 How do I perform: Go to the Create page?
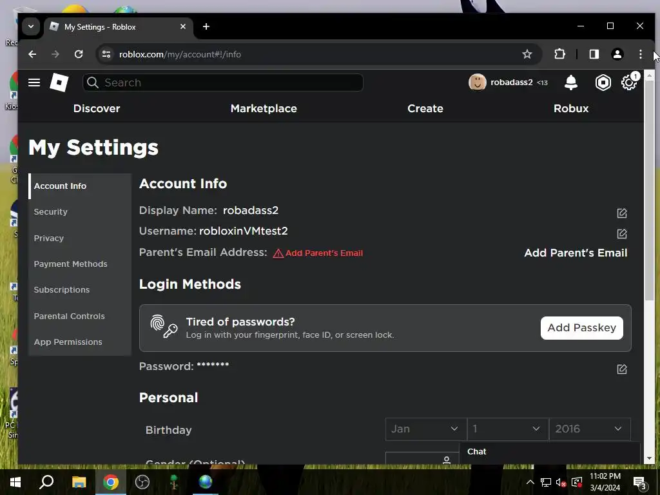tap(425, 108)
